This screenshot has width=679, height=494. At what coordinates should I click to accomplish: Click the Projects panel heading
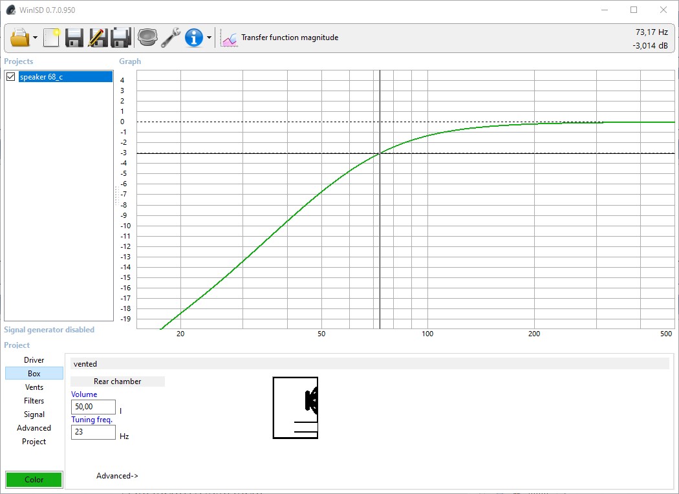click(19, 61)
